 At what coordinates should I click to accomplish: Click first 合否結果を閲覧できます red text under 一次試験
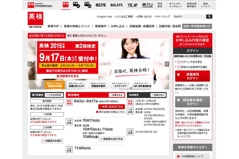pyautogui.click(x=44, y=122)
